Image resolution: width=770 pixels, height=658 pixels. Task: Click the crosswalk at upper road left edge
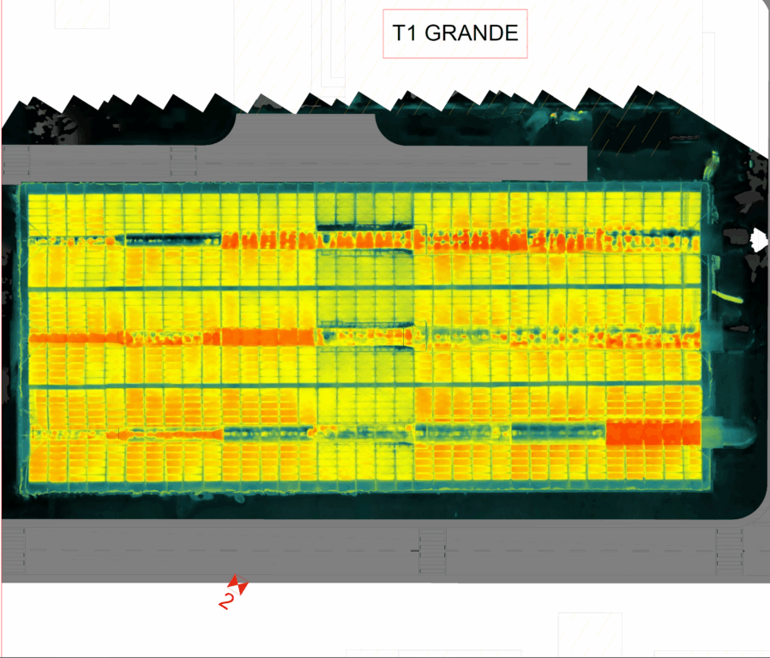15,160
